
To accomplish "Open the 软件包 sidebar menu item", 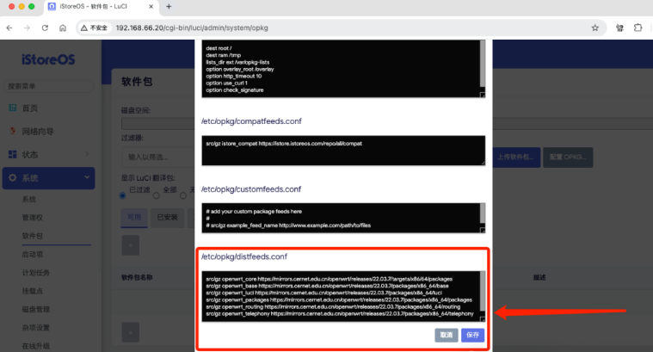I will coord(33,235).
